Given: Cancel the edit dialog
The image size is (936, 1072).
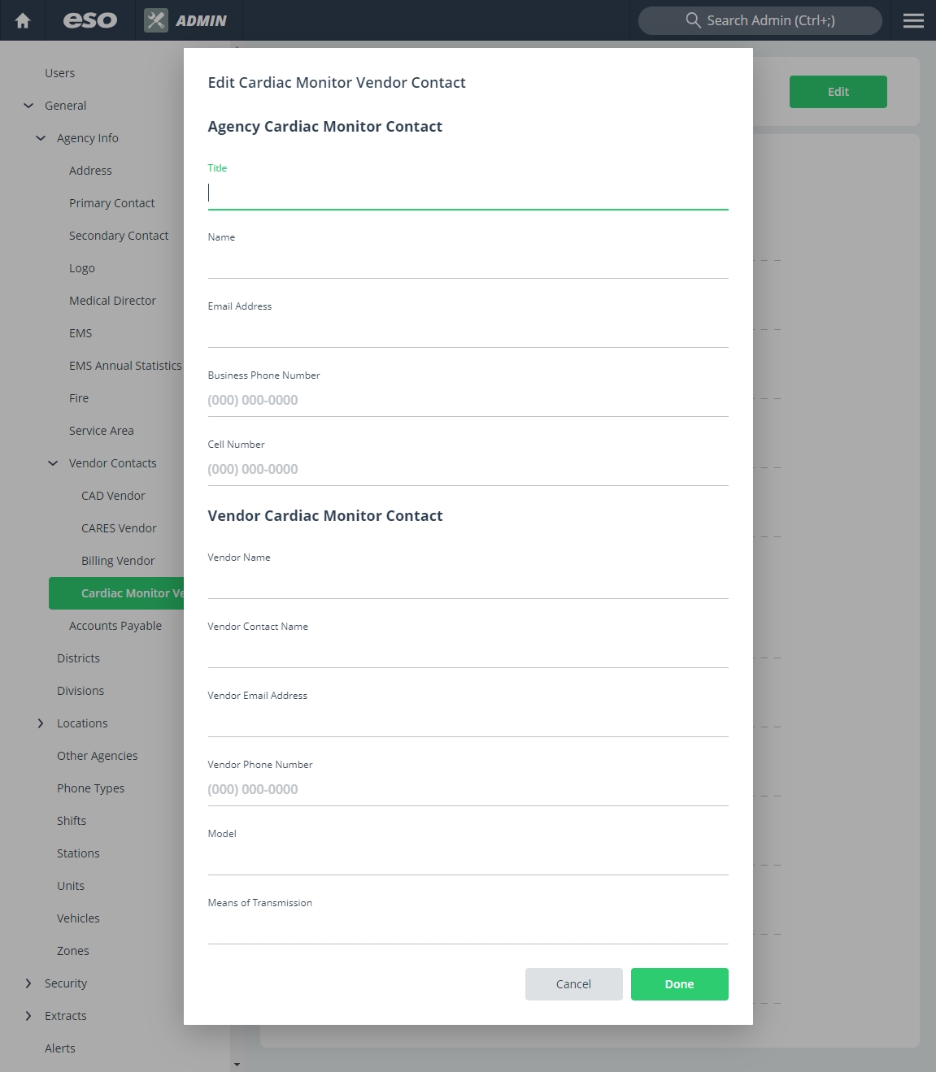Looking at the screenshot, I should pyautogui.click(x=574, y=984).
